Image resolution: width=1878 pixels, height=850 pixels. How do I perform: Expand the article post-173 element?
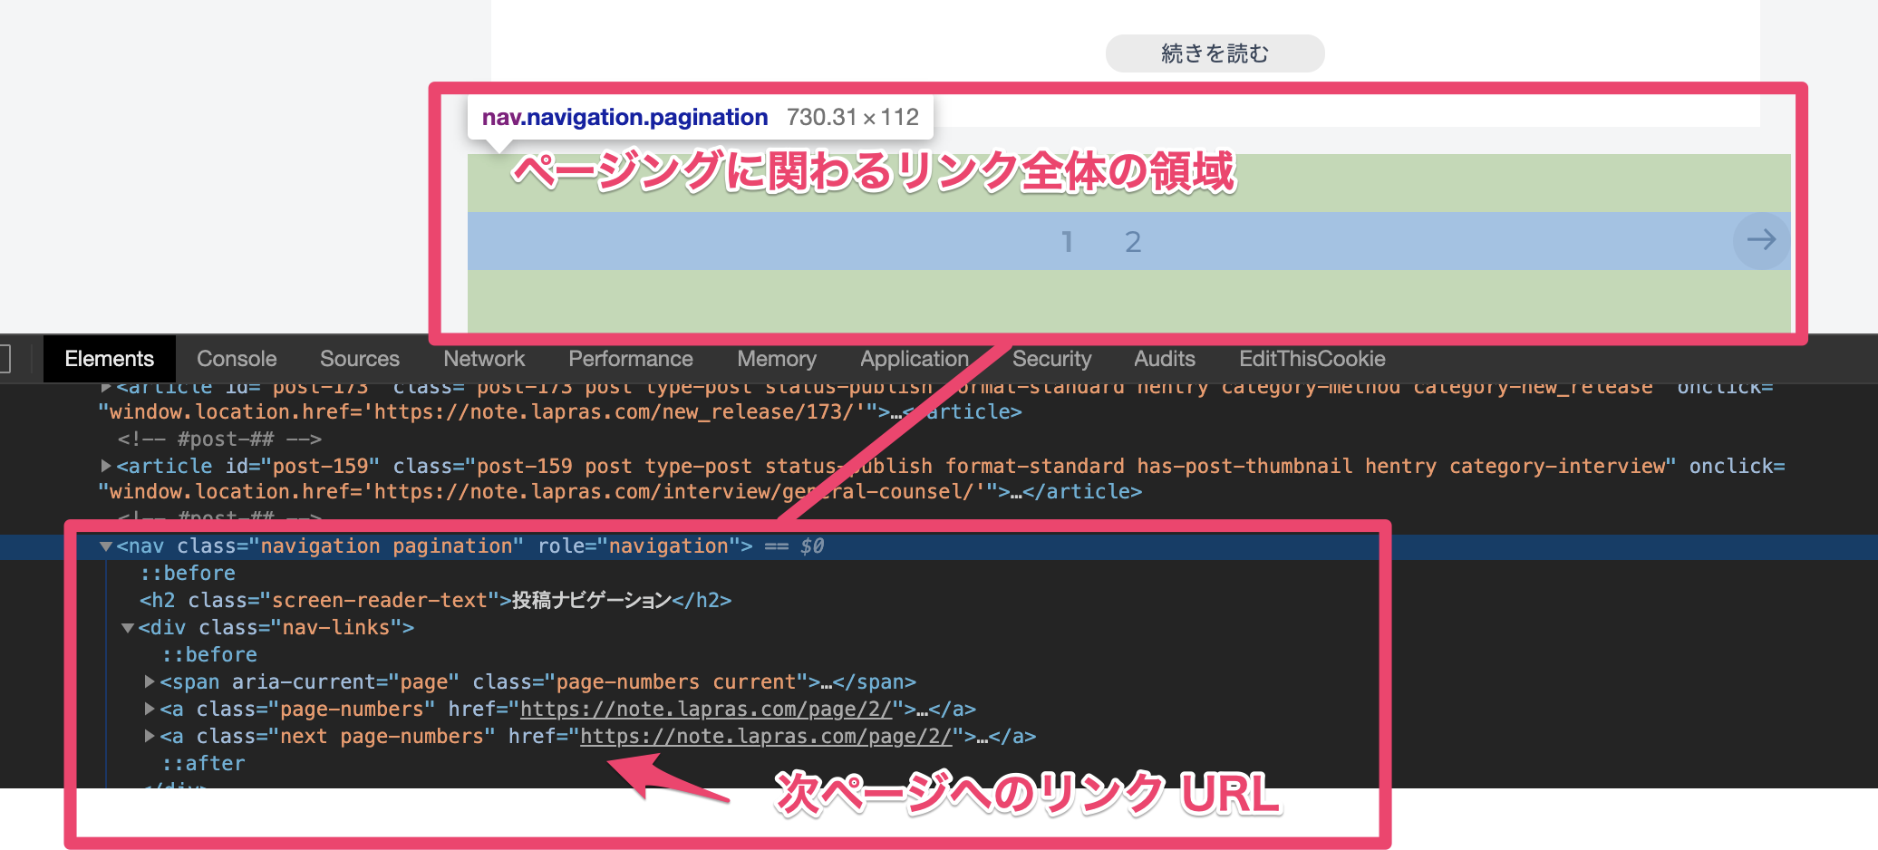point(106,386)
